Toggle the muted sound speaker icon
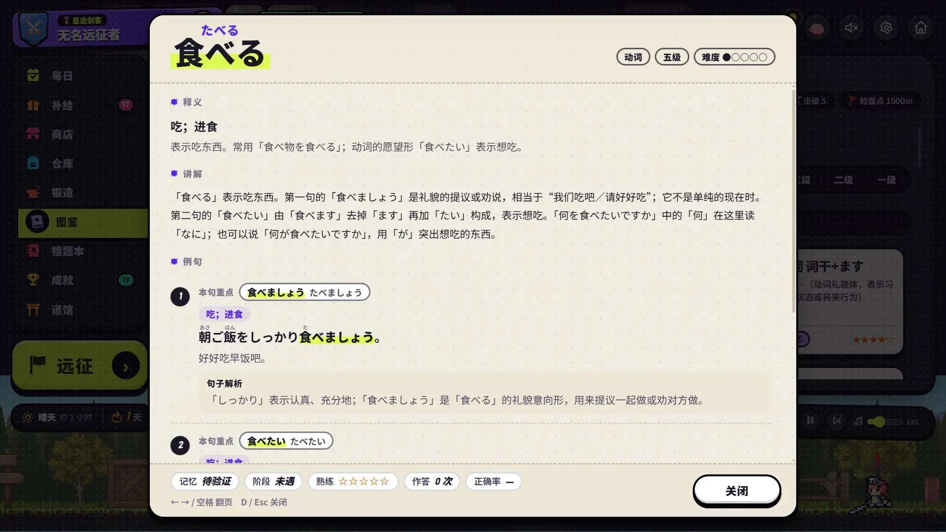Image resolution: width=946 pixels, height=532 pixels. pos(851,28)
